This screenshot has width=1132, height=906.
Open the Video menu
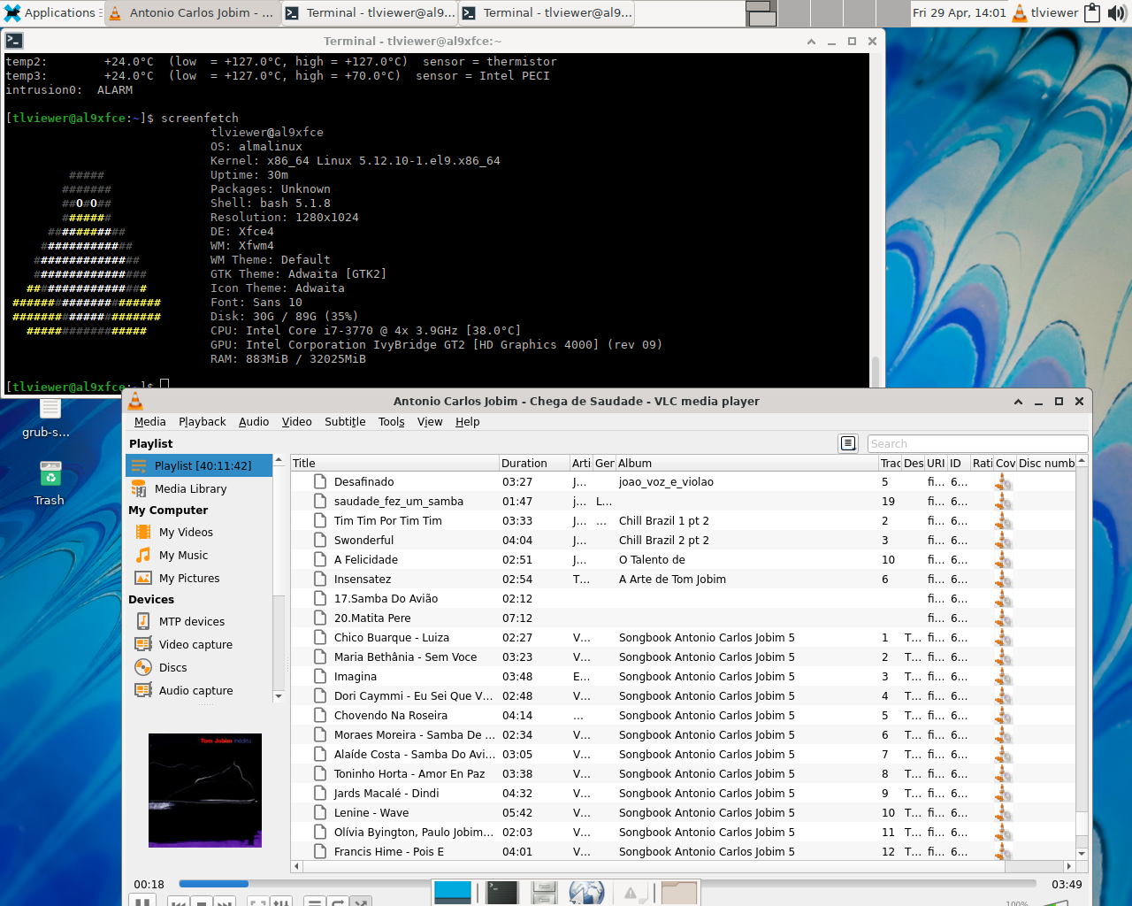pyautogui.click(x=296, y=422)
